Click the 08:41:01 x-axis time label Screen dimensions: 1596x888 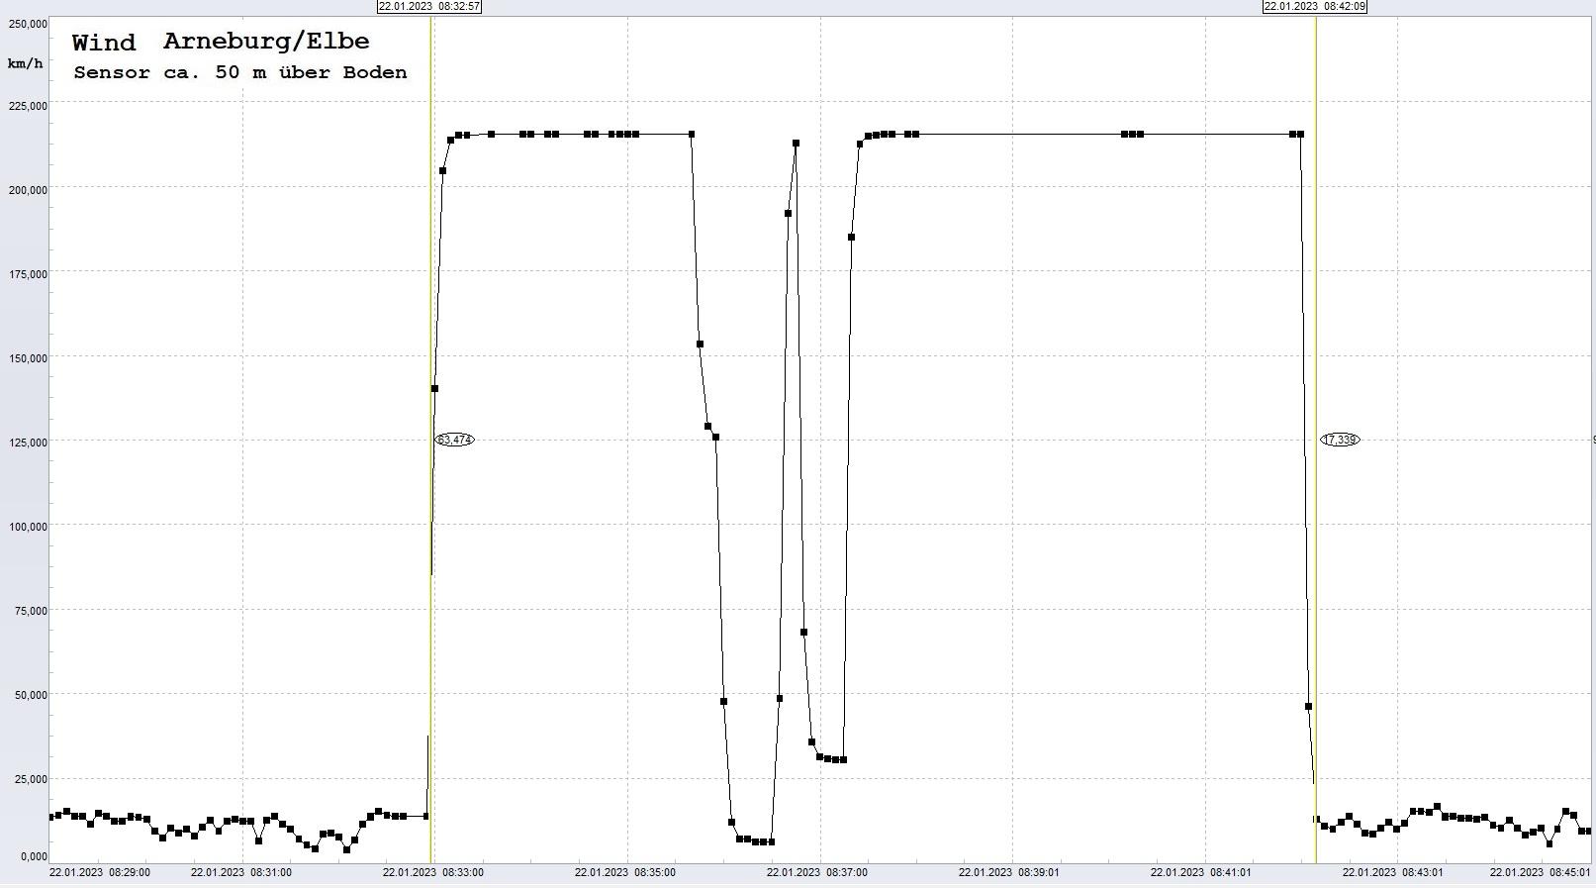coord(1201,872)
